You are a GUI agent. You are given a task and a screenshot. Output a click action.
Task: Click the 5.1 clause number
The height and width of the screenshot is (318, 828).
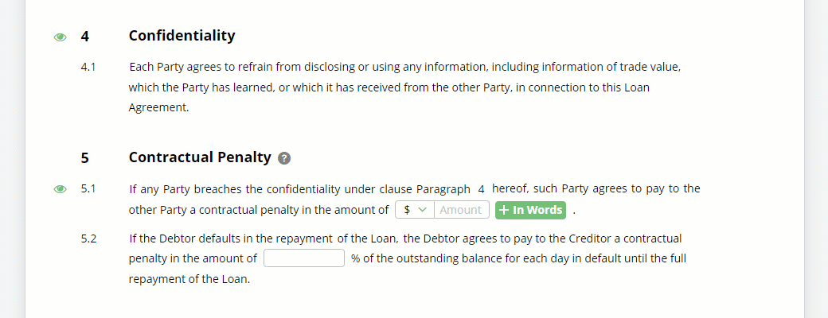88,188
